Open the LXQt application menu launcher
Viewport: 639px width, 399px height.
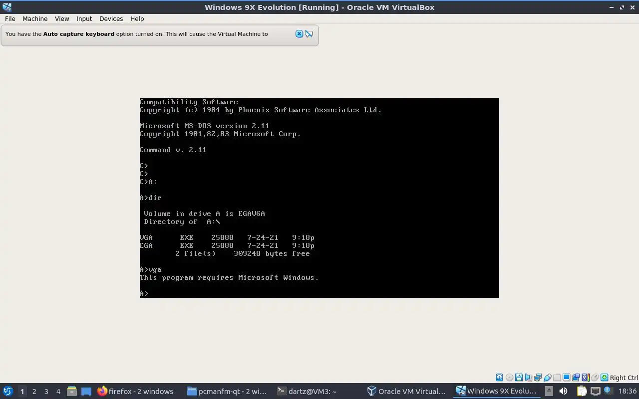pyautogui.click(x=7, y=391)
